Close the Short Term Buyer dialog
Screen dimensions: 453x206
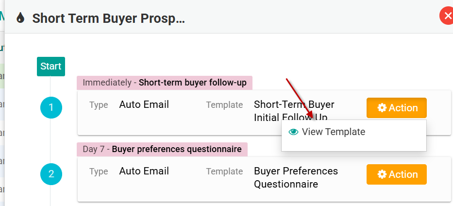click(x=446, y=16)
